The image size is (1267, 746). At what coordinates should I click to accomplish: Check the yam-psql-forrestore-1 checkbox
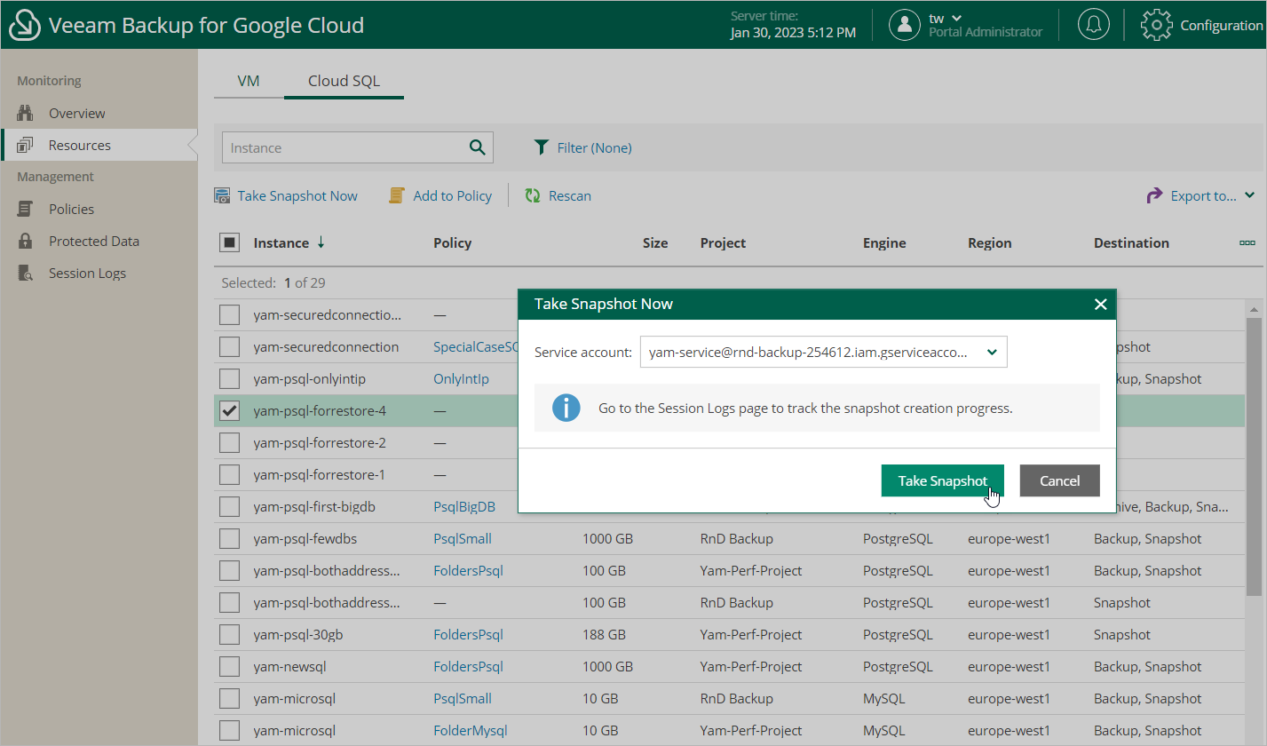(229, 475)
